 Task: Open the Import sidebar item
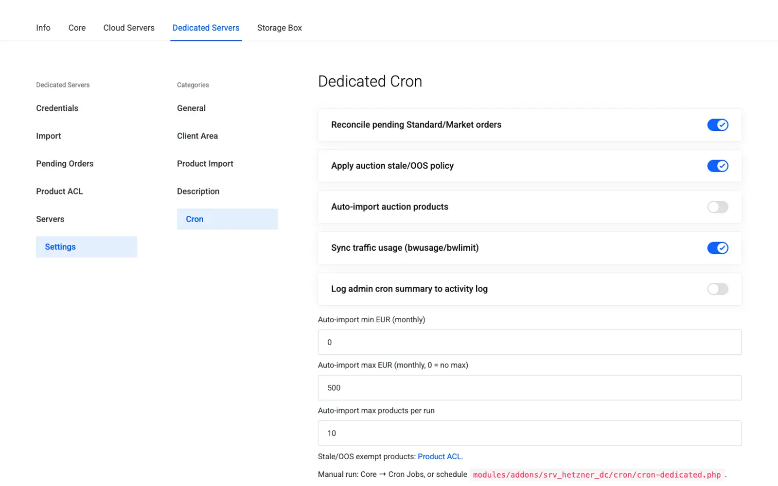pyautogui.click(x=49, y=136)
